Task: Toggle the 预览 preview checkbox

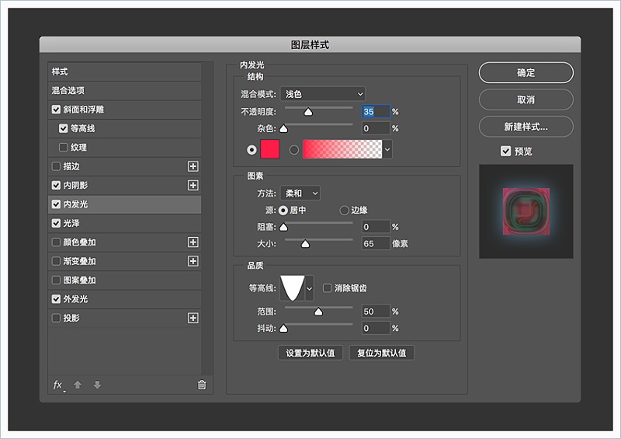Action: 506,151
